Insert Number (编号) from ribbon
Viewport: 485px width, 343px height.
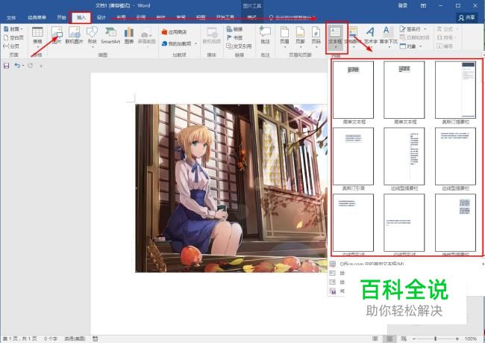(445, 46)
